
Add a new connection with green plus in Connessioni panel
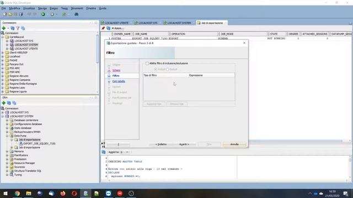(4, 28)
